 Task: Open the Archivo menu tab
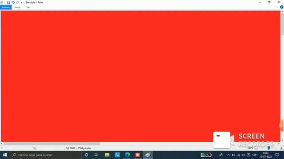tap(6, 7)
